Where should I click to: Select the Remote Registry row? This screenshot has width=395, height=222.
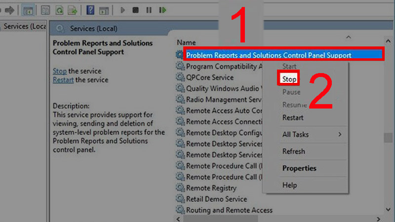(x=211, y=188)
